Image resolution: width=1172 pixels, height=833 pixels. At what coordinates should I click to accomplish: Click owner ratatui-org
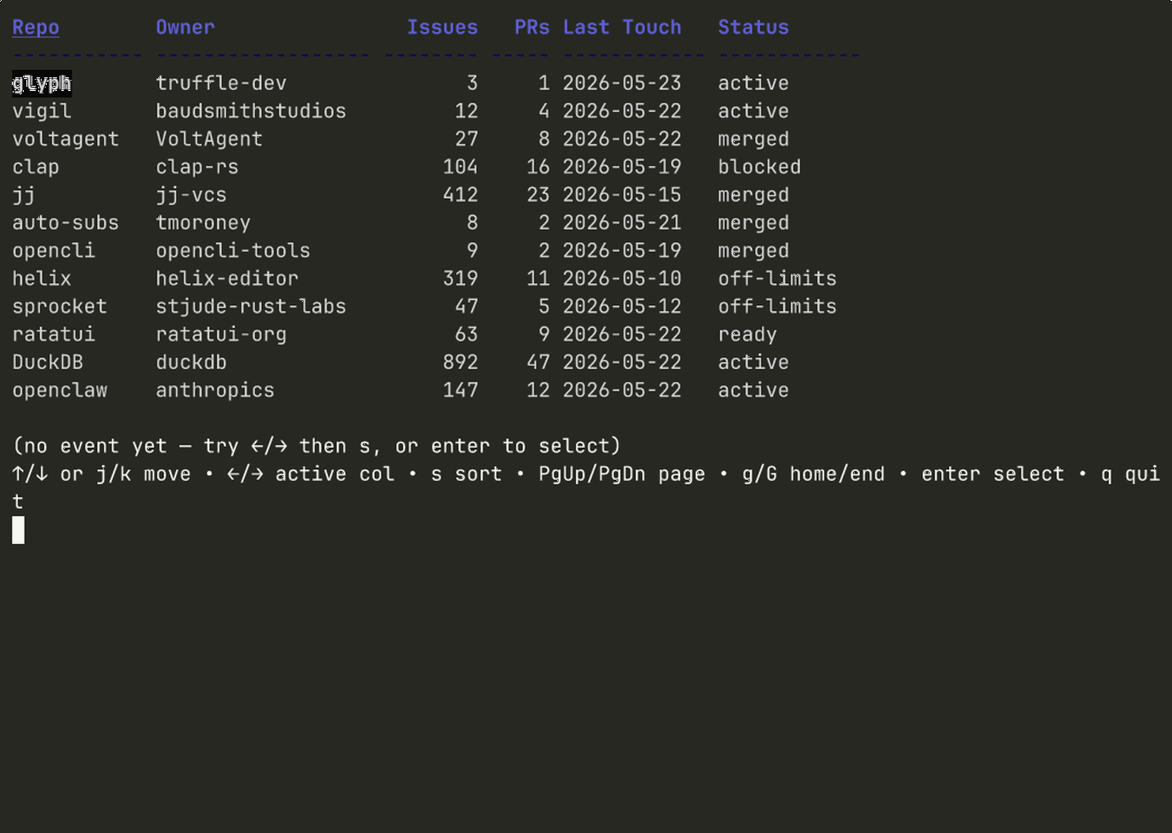tap(221, 335)
